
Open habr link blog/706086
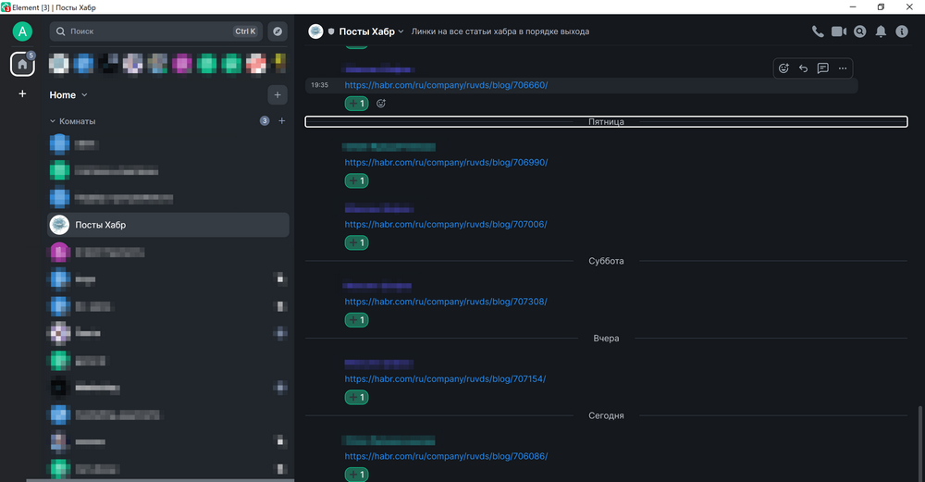click(x=446, y=456)
